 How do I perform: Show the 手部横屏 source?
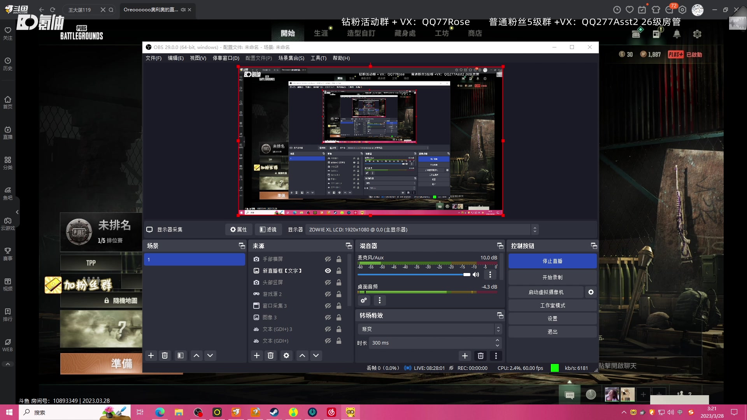[x=328, y=259]
